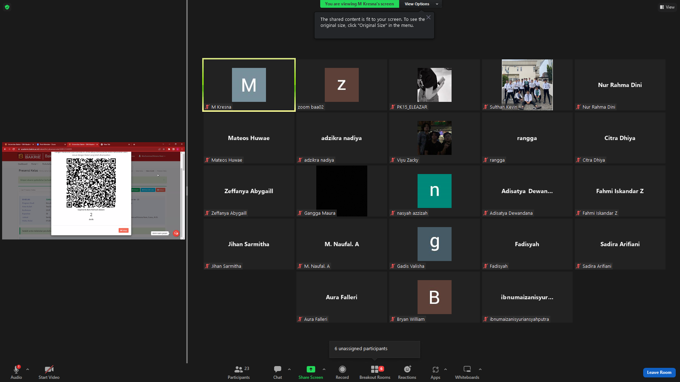Expand the Apps options arrow
Screen dimensions: 680x382
[x=446, y=369]
